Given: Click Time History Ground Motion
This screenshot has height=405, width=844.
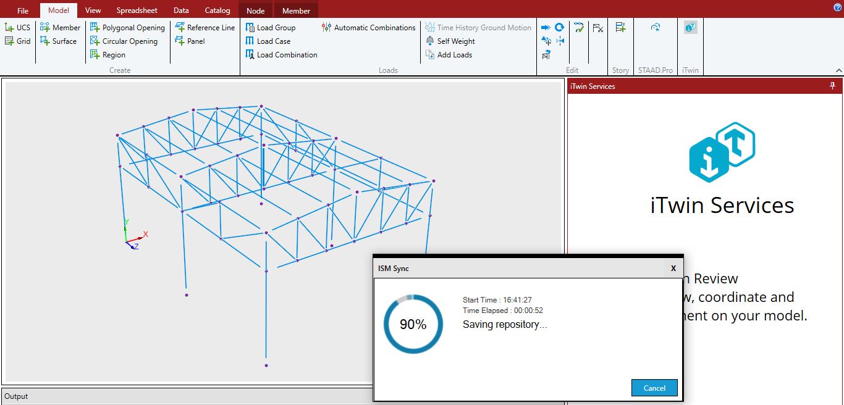Looking at the screenshot, I should pyautogui.click(x=478, y=28).
